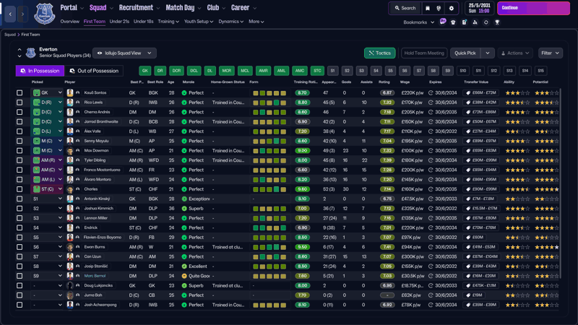The height and width of the screenshot is (325, 578).
Task: Open the Recruitment menu
Action: 139,8
